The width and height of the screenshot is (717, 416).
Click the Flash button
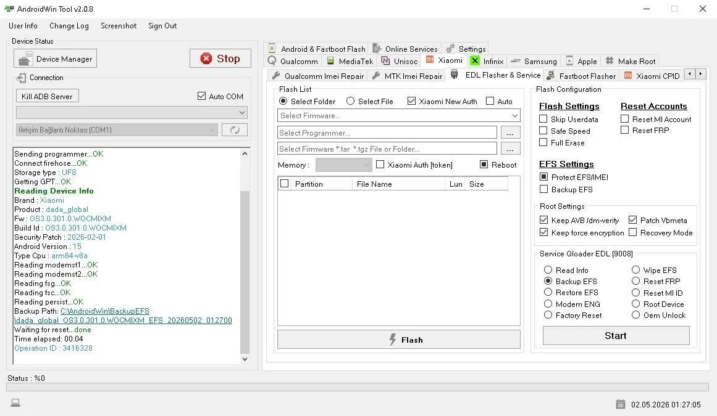click(399, 340)
